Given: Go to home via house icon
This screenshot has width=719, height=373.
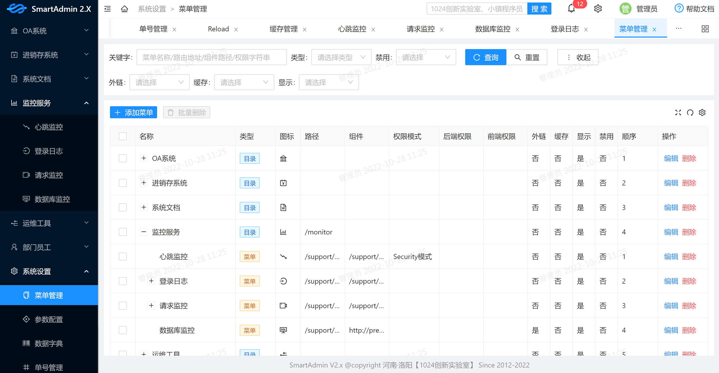Looking at the screenshot, I should 124,9.
